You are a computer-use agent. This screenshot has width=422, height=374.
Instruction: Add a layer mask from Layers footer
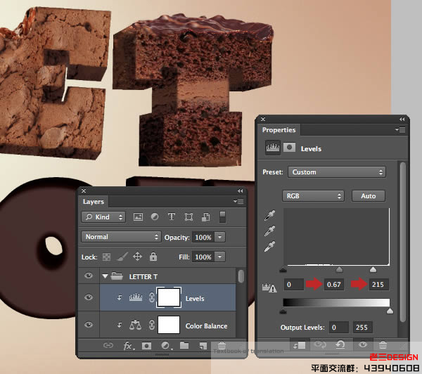147,346
